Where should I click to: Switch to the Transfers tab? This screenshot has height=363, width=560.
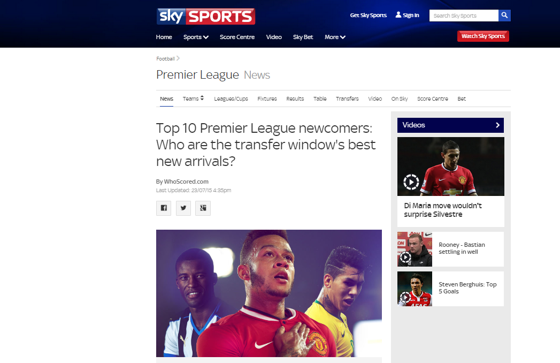(347, 99)
